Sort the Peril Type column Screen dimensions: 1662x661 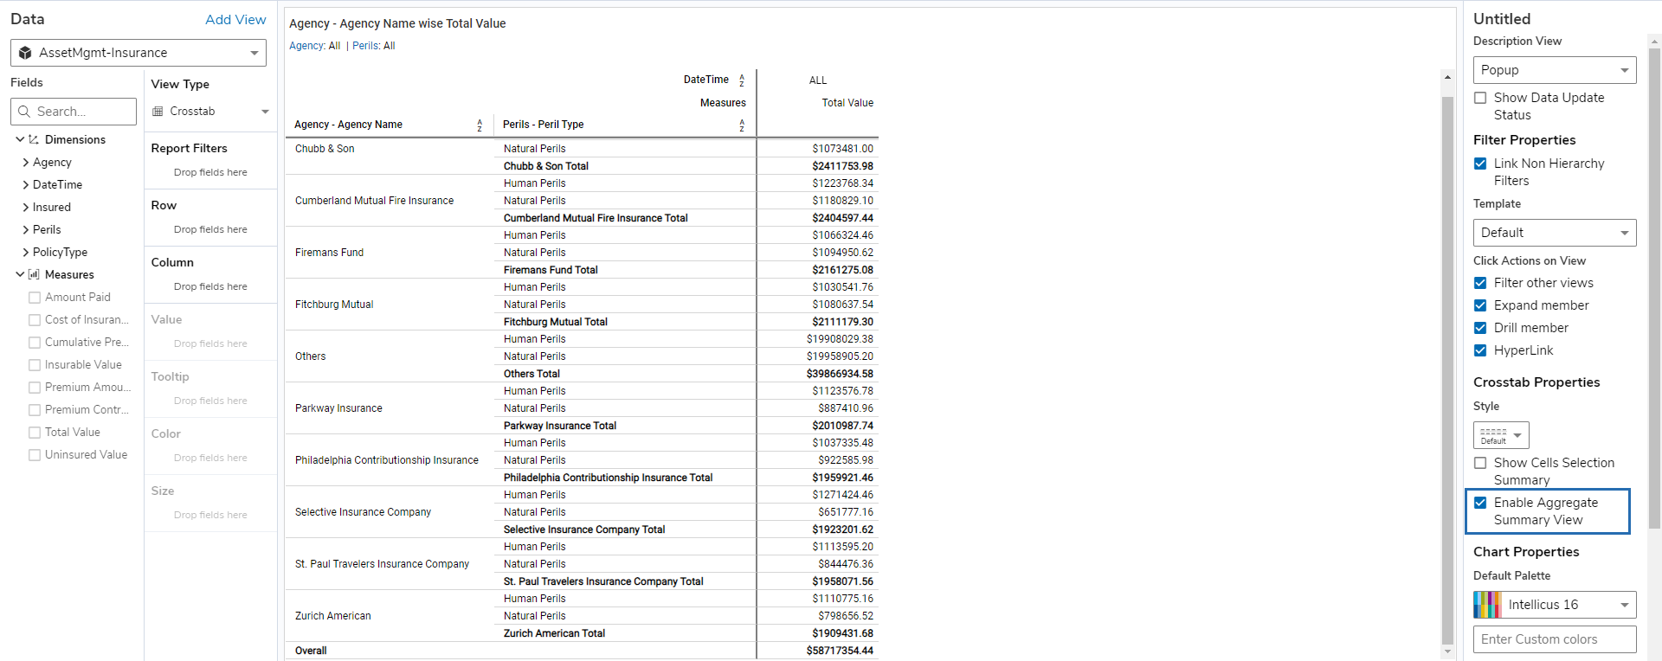click(x=742, y=125)
